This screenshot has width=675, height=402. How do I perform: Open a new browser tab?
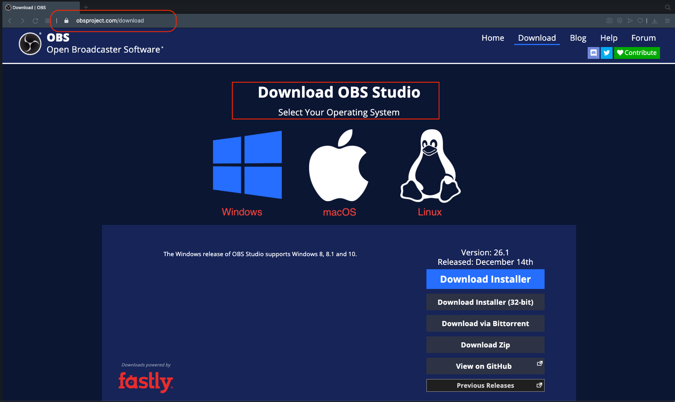point(86,7)
